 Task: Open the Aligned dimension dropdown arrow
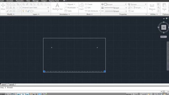click(74, 4)
